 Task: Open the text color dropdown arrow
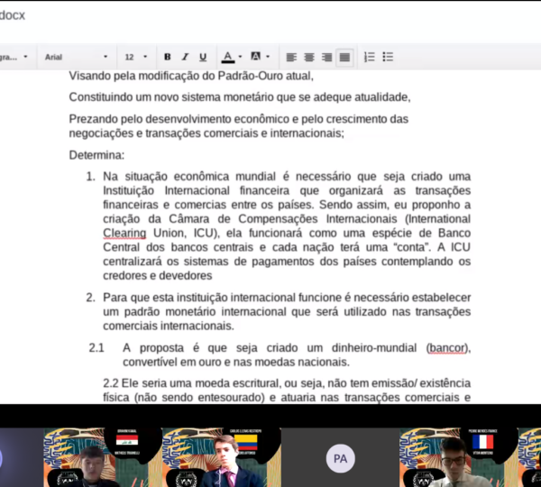tap(239, 57)
